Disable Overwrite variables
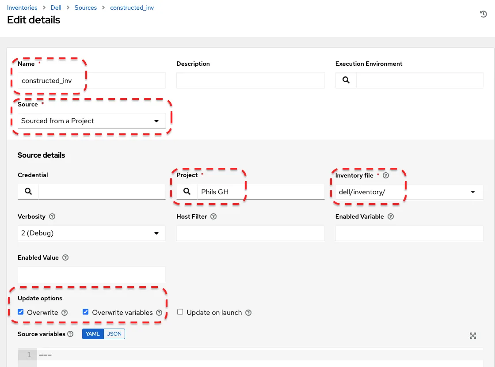The width and height of the screenshot is (495, 367). (85, 312)
